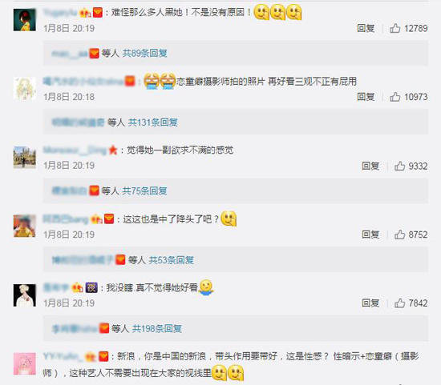Click the purple badge next to fifth commenter
441x385 pixels.
point(91,287)
